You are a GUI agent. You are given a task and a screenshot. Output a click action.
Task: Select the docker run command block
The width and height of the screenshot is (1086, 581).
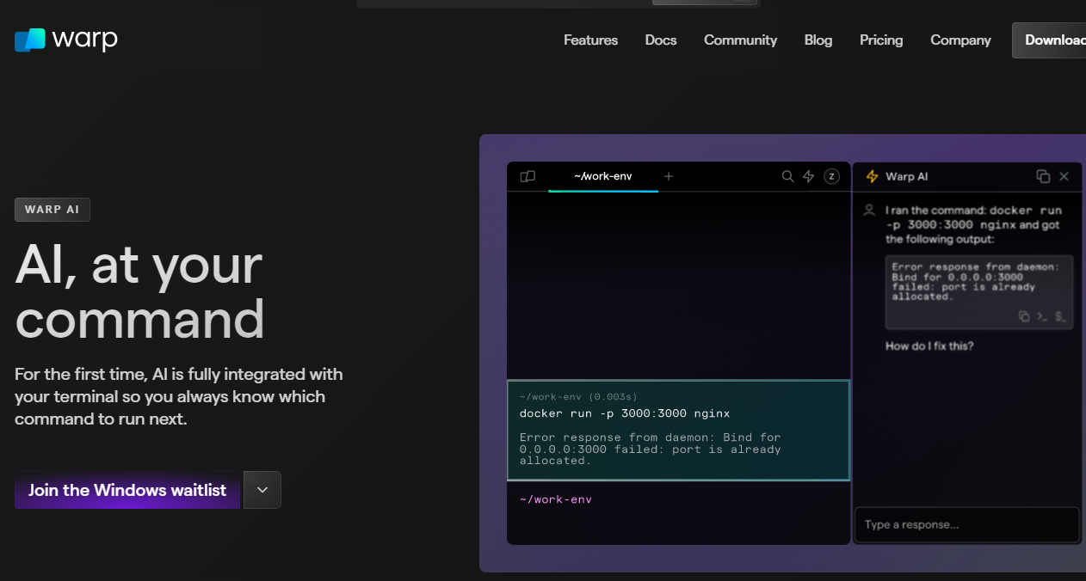(x=678, y=430)
